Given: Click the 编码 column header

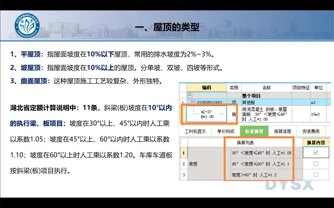Looking at the screenshot, I should [206, 88].
